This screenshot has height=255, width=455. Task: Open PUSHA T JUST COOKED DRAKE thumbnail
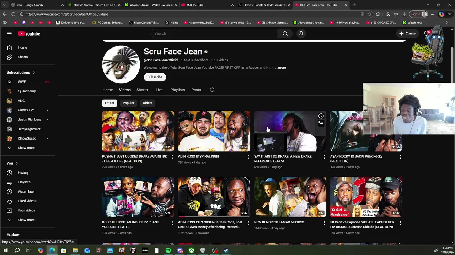point(138,131)
